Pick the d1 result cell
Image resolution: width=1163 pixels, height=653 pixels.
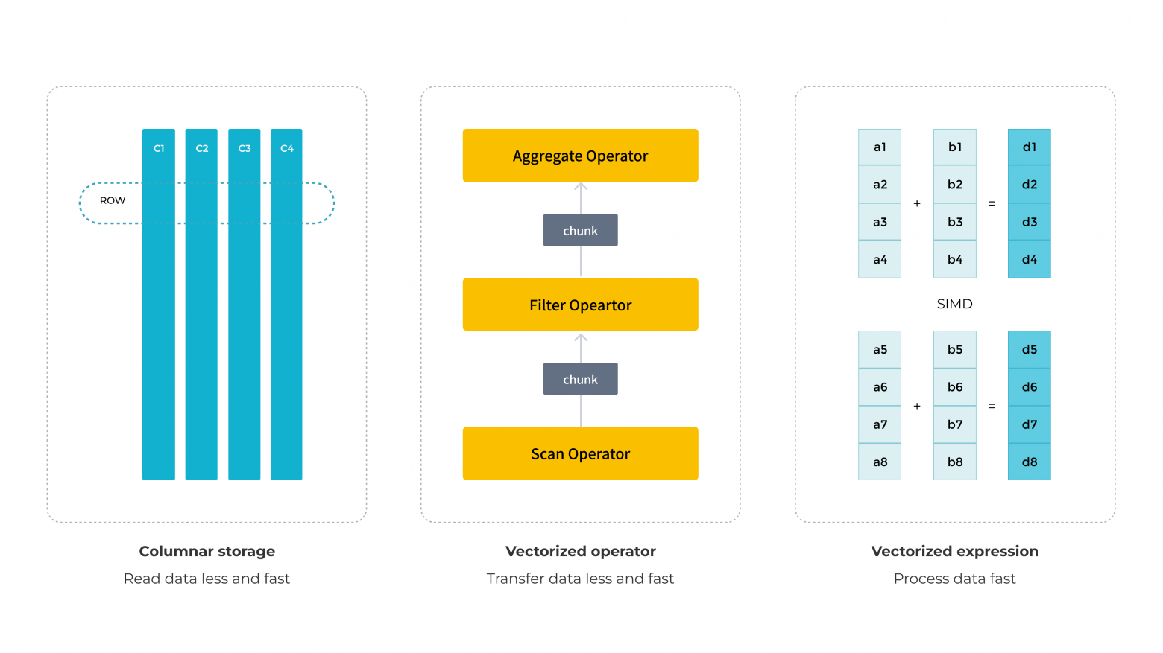click(1030, 147)
